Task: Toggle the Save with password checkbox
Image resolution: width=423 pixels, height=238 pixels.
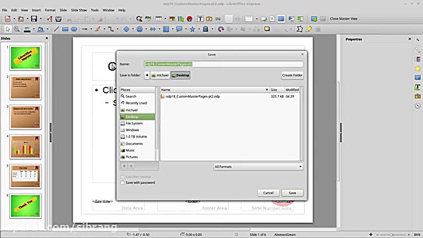Action: click(122, 182)
